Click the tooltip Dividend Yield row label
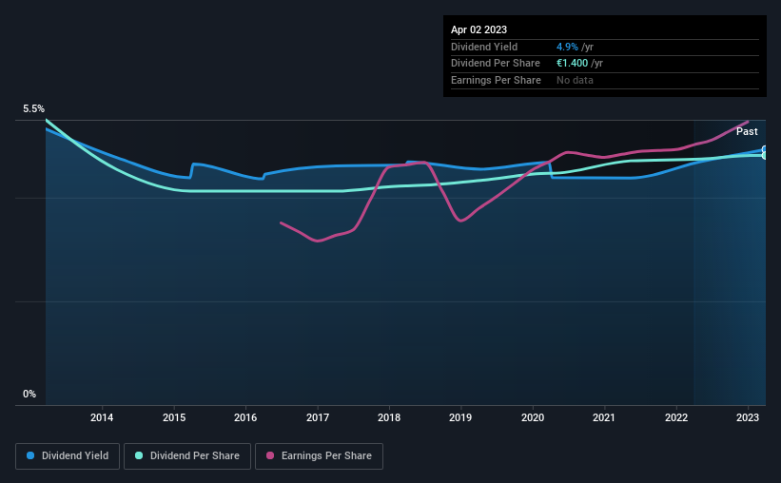 484,47
